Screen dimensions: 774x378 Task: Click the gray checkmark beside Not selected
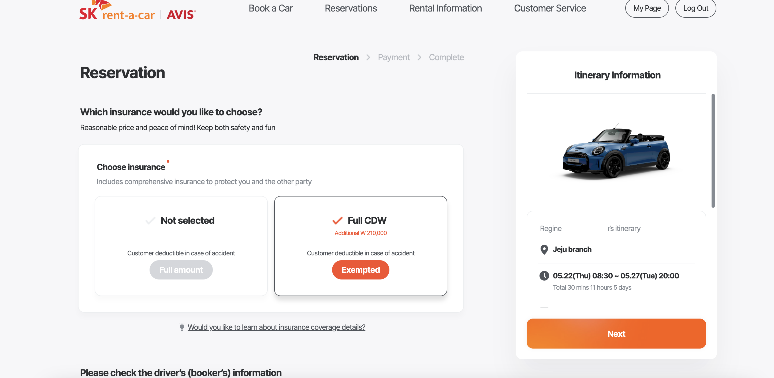tap(150, 221)
